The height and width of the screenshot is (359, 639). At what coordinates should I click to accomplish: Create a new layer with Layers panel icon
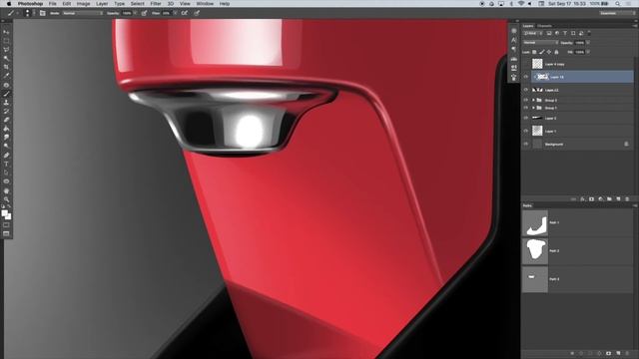[618, 199]
